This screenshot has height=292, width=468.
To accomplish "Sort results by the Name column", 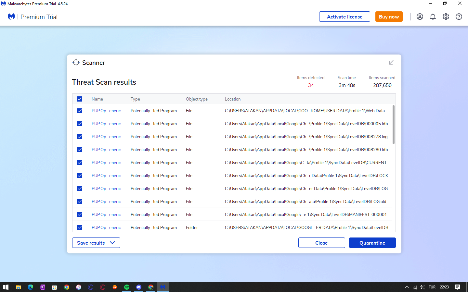I will coord(97,99).
